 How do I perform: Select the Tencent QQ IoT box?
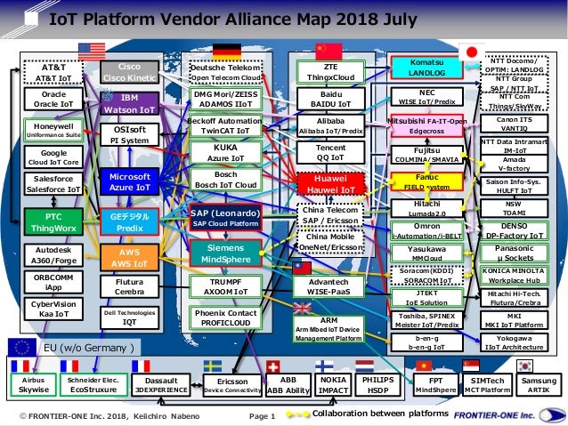pos(330,152)
